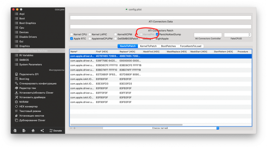Viewport: 267px width, 148px height.
Task: Open Rt Variables section
Action: (x=26, y=55)
